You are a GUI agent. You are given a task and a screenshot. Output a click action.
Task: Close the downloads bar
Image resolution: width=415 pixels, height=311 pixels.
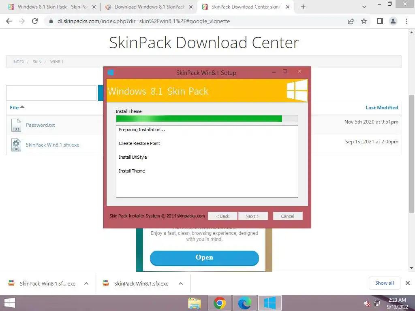pyautogui.click(x=408, y=283)
